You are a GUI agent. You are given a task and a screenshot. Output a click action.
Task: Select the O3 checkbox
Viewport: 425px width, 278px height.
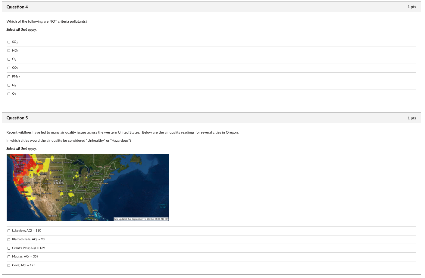tap(9, 94)
